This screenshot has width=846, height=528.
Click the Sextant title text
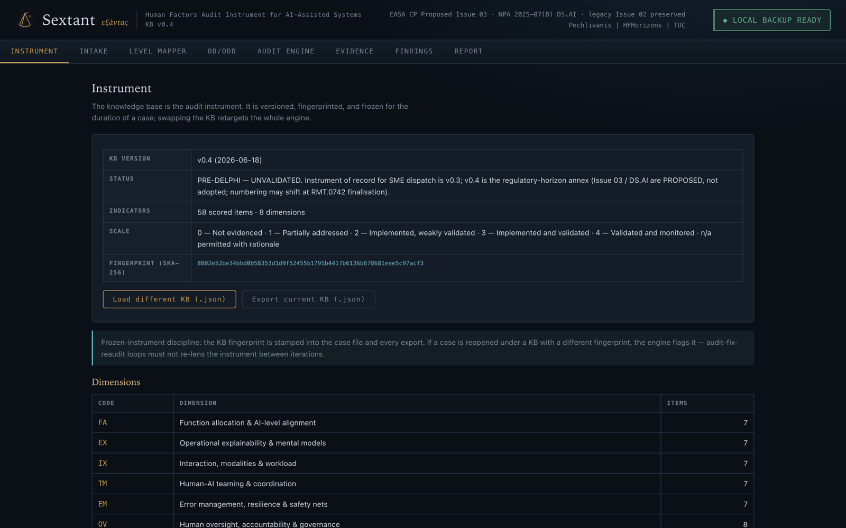click(x=69, y=20)
